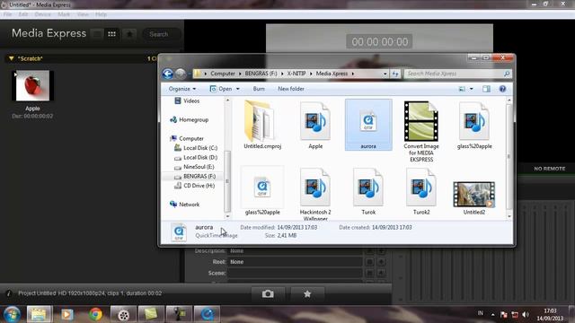Open Google Chrome from the taskbar
This screenshot has height=323, width=575.
click(x=95, y=314)
